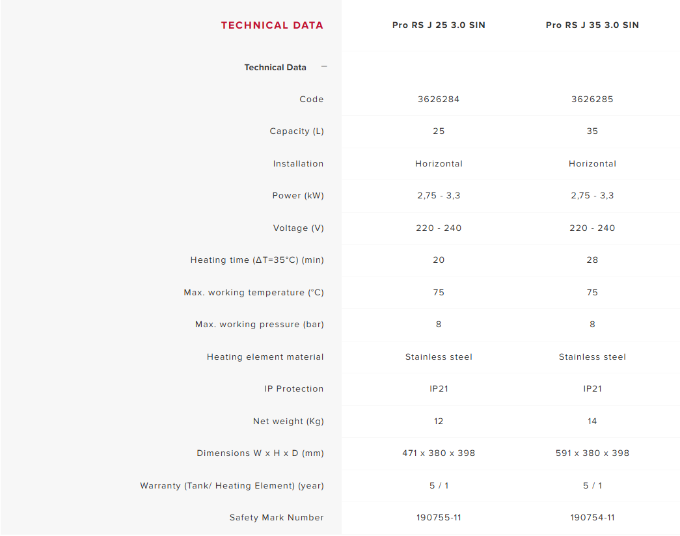This screenshot has height=536, width=680.
Task: Click the Installation row label
Action: (x=298, y=164)
